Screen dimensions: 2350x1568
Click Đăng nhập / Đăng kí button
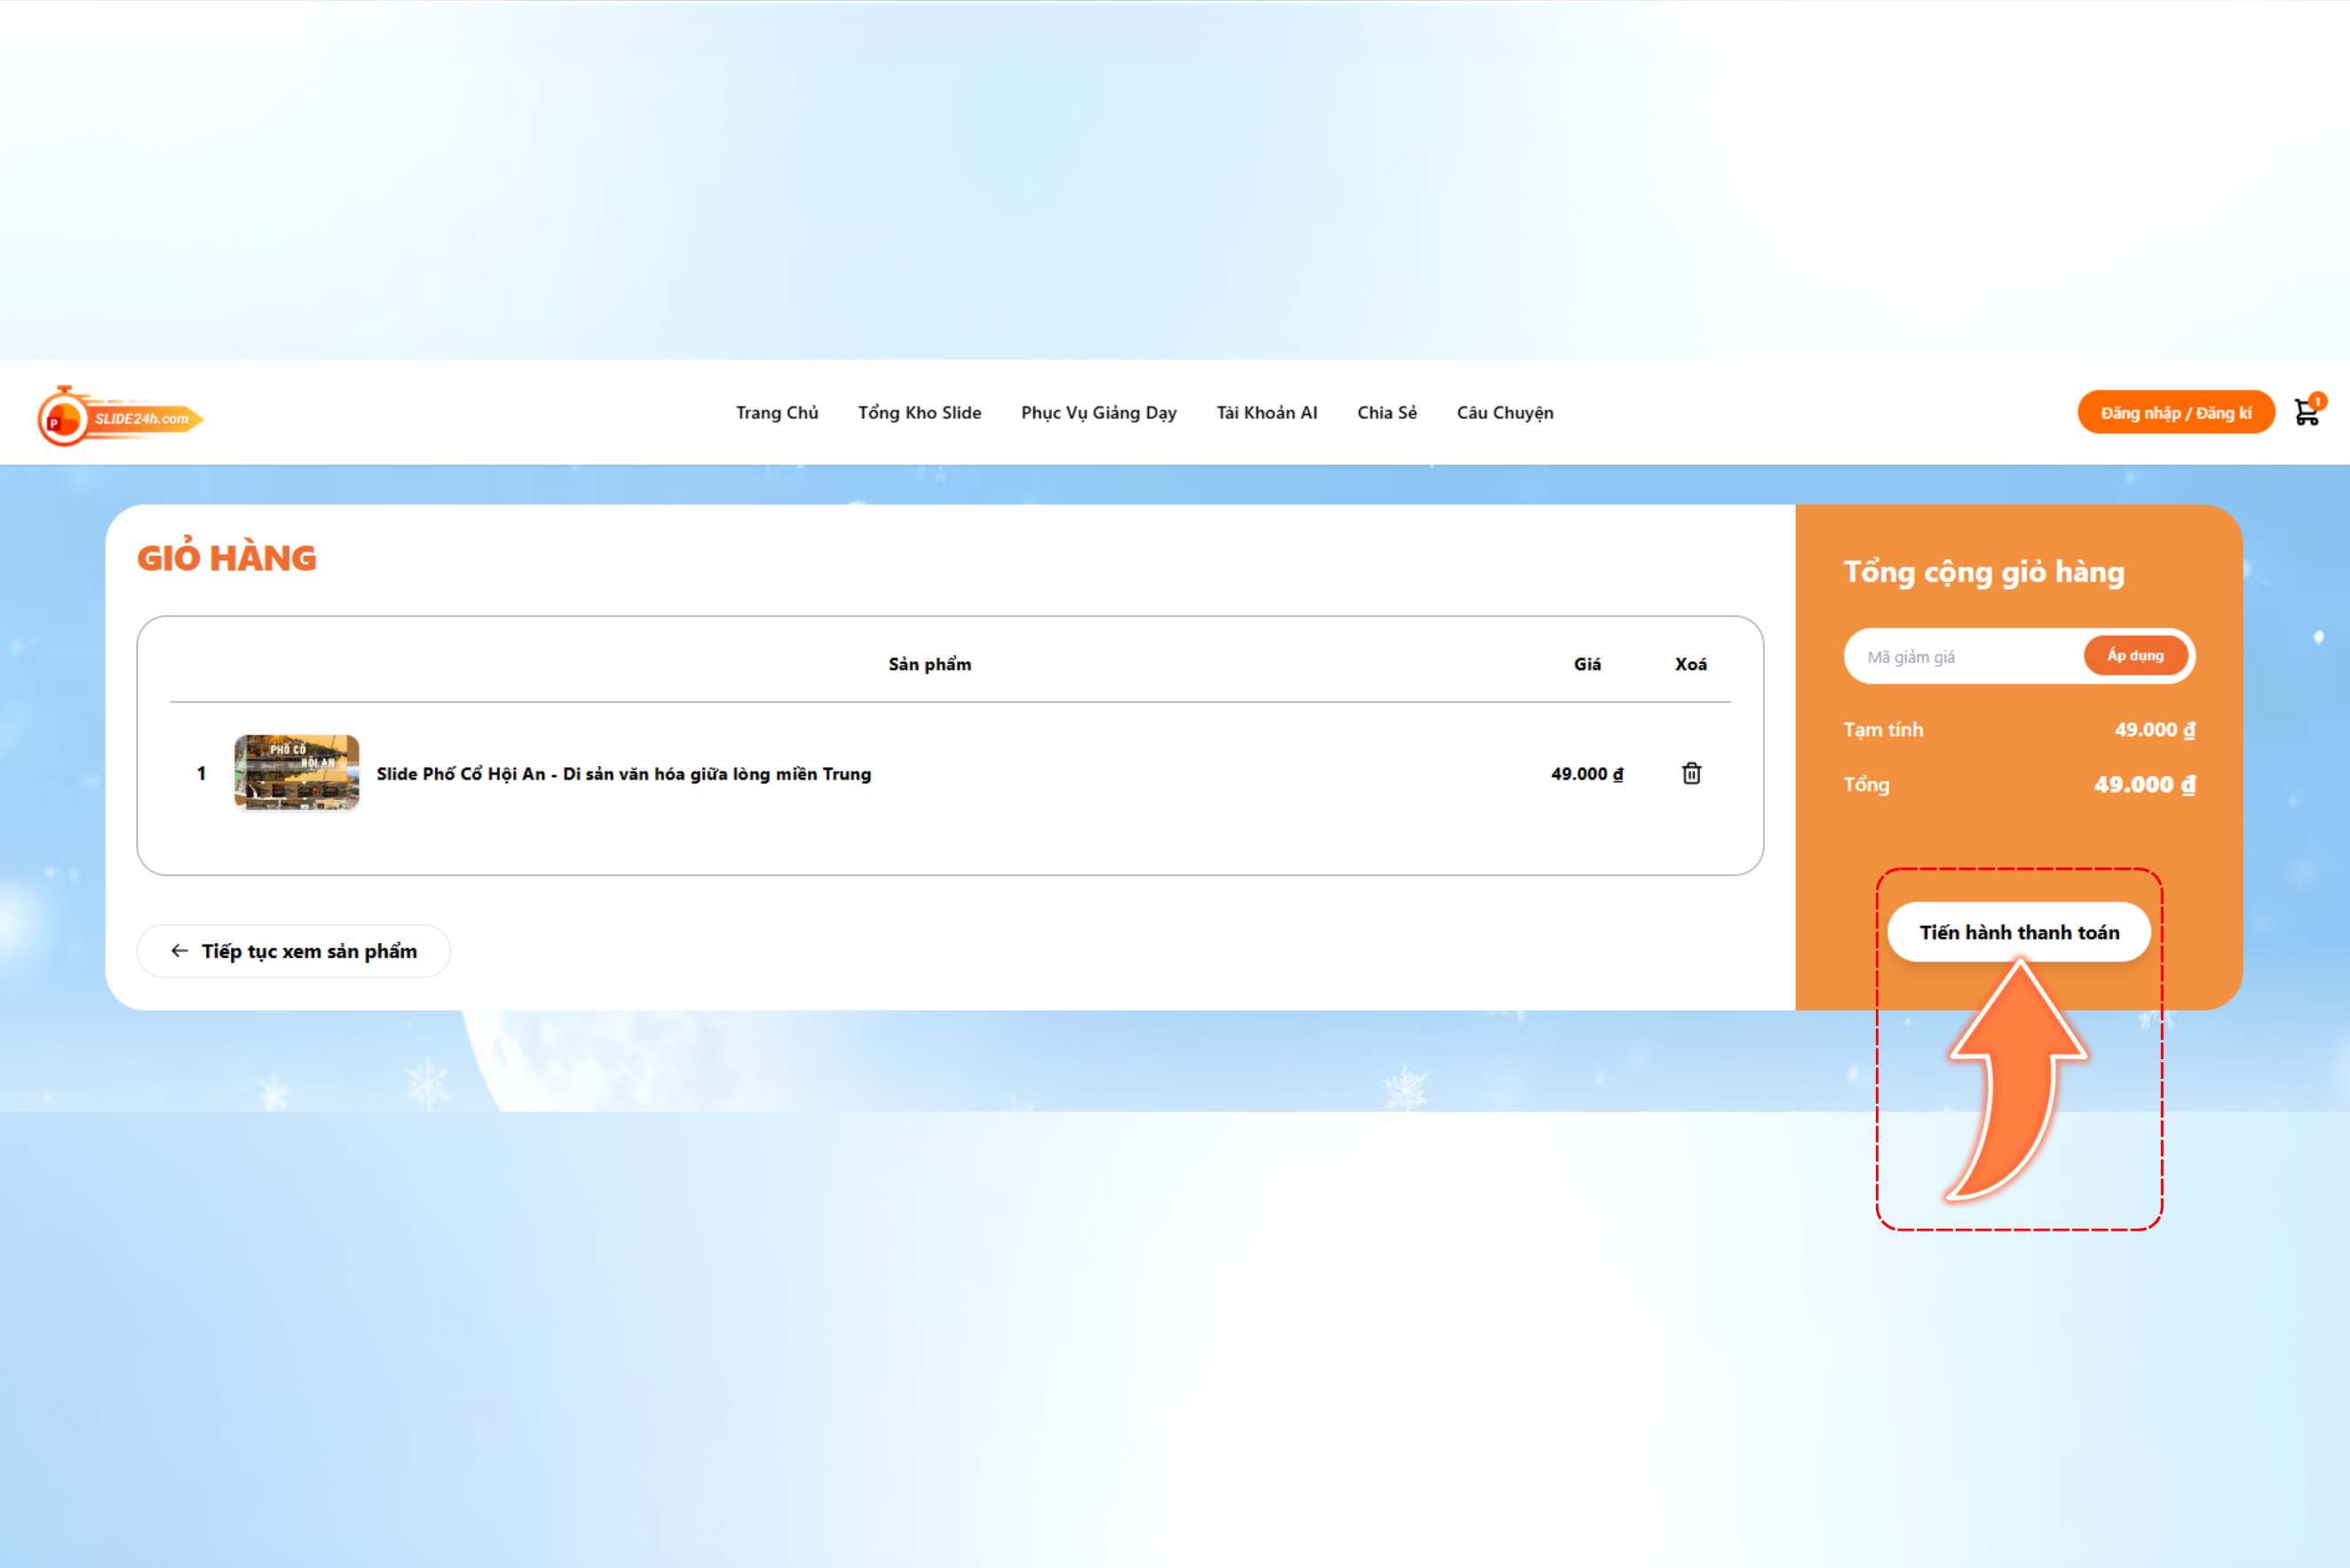pyautogui.click(x=2175, y=412)
